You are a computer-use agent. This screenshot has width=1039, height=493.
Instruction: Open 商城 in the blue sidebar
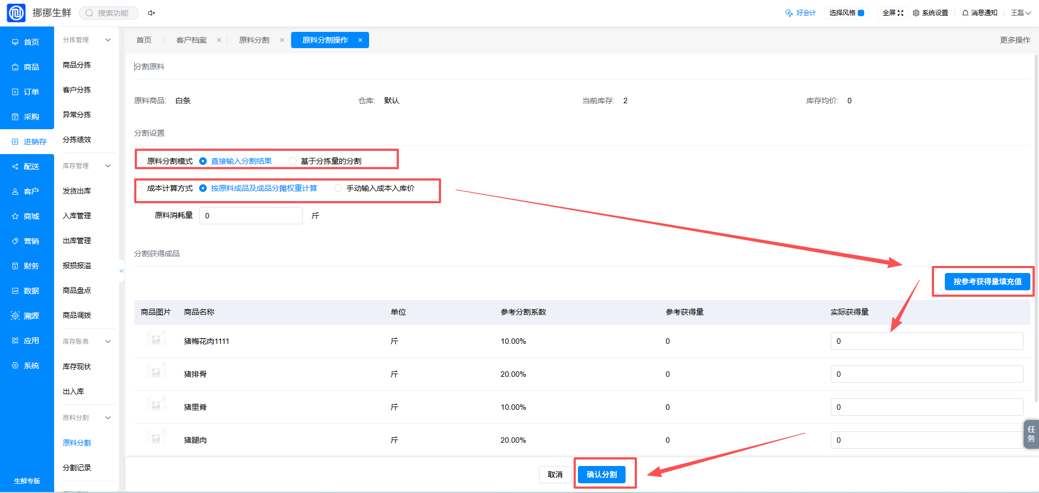click(x=27, y=216)
